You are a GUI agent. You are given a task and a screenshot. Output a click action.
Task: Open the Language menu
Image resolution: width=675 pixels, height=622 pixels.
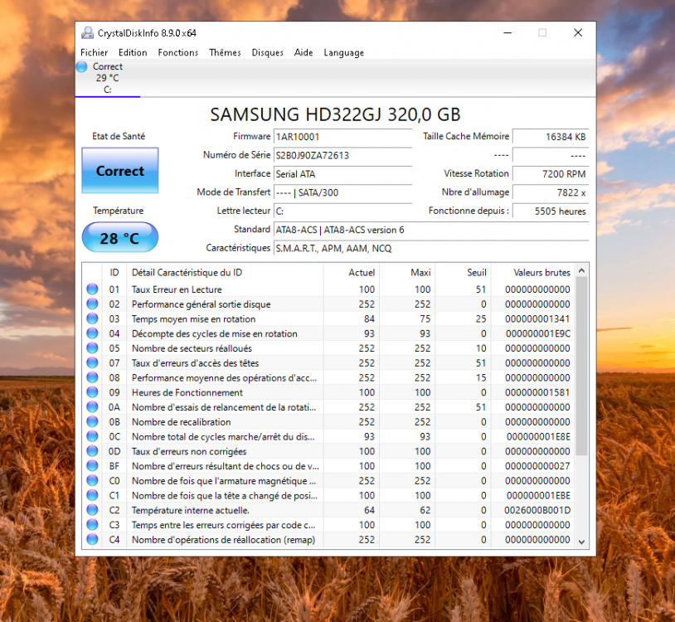point(343,52)
